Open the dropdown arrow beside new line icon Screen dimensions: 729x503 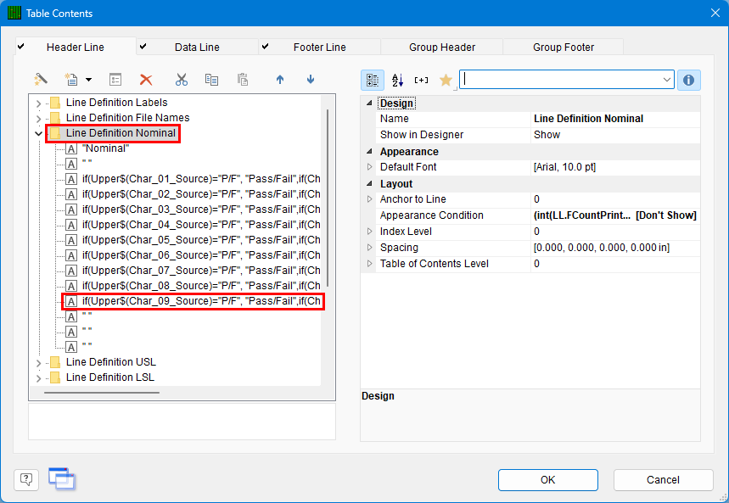88,80
